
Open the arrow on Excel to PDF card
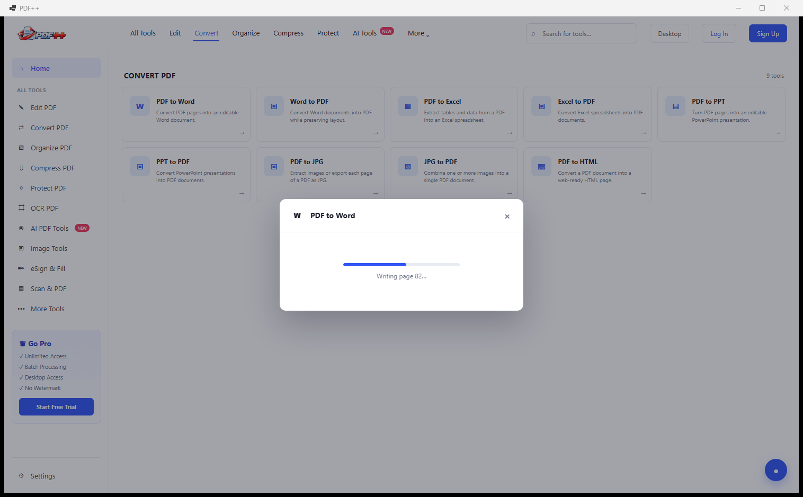click(x=644, y=133)
